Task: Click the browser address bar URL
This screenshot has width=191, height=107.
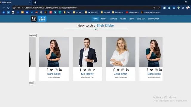Action: point(49,8)
